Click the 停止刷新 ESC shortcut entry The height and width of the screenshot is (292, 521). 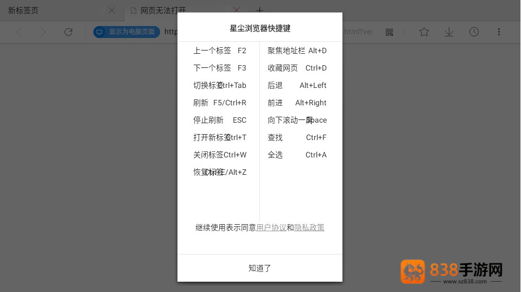pos(220,120)
